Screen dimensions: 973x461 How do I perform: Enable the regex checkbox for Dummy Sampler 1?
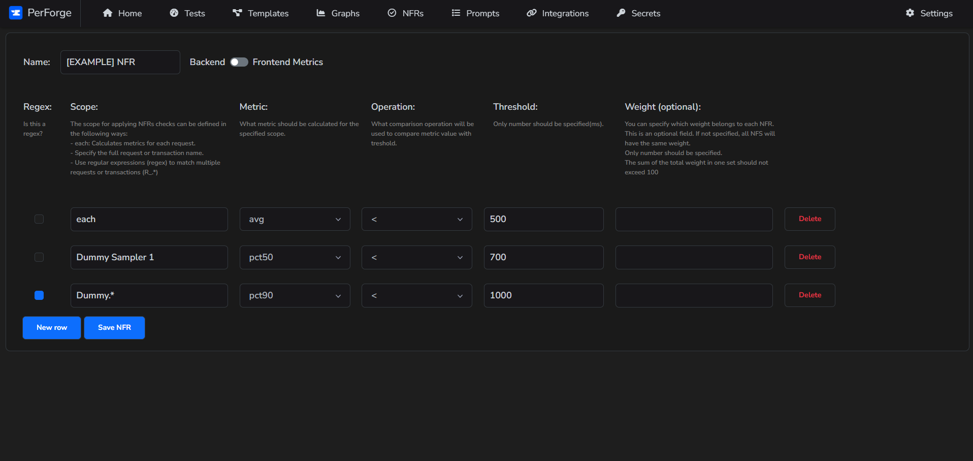point(39,257)
